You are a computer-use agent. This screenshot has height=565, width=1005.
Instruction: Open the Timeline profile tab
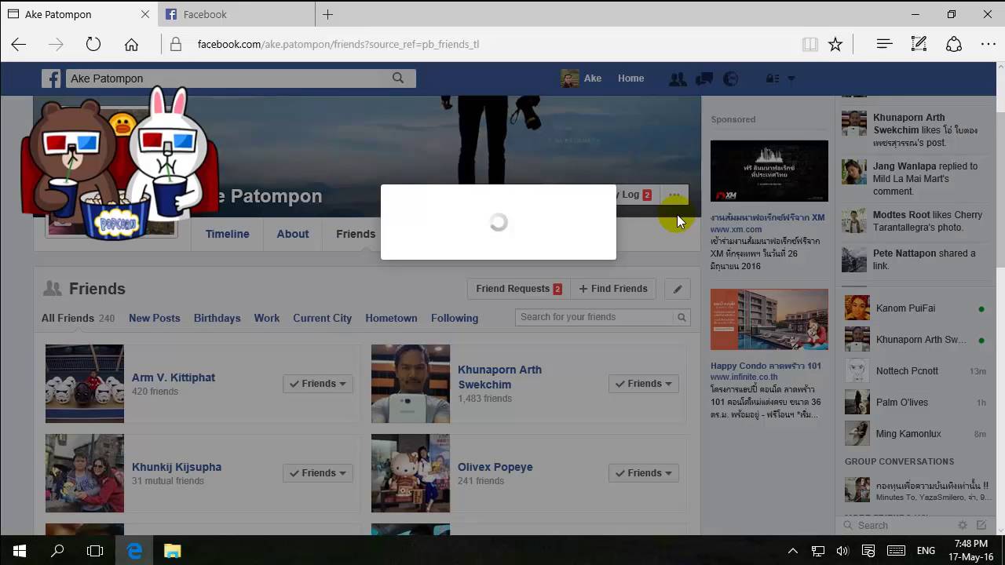(x=227, y=234)
